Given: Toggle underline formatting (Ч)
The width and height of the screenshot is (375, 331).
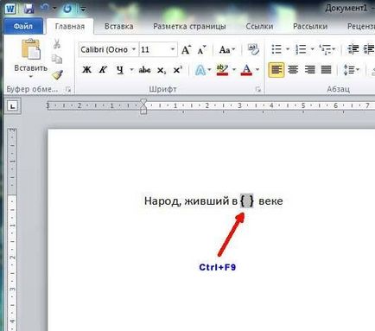Looking at the screenshot, I should pos(120,70).
